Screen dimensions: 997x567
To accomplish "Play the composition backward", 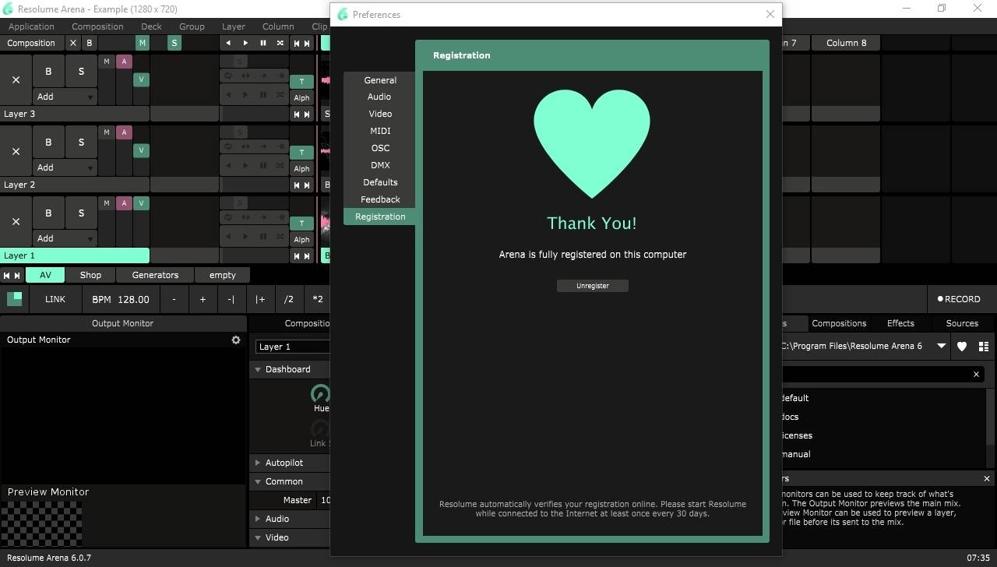I will (228, 43).
